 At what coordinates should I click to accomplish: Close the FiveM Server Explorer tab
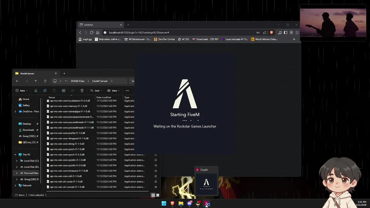click(x=56, y=73)
